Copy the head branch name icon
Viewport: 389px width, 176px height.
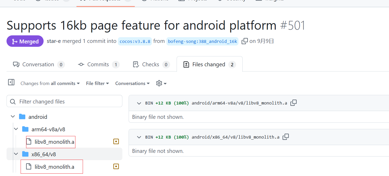pos(244,41)
